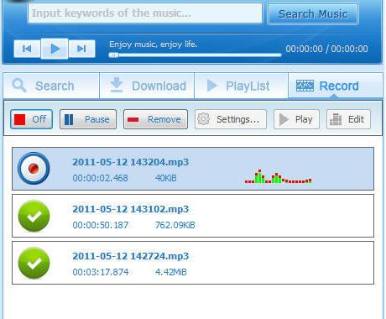Click the file size 40KiB
The height and width of the screenshot is (319, 386).
pos(166,178)
